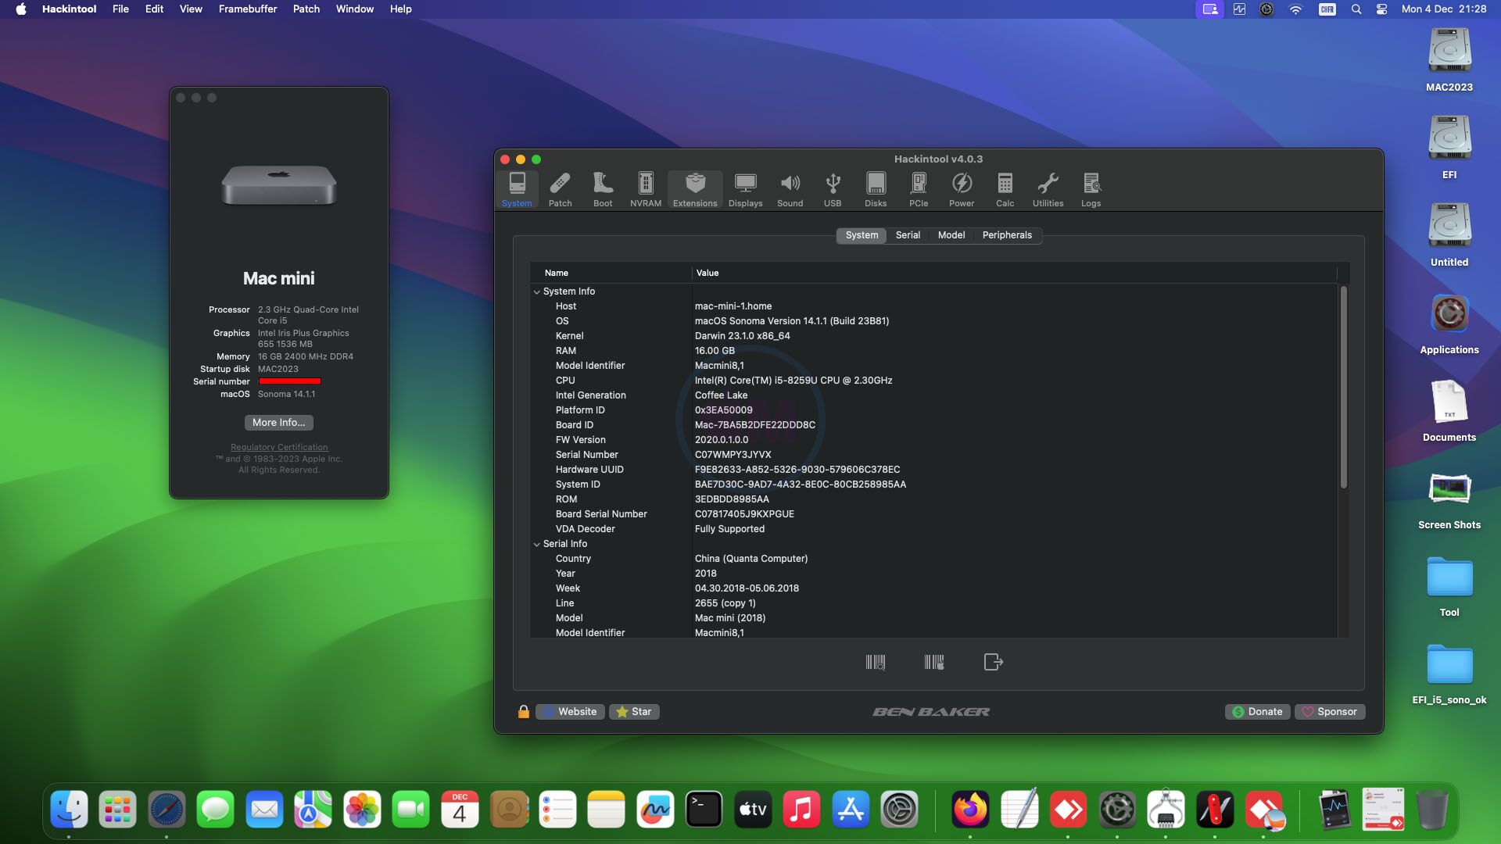Click the barcode with magnifier icon
Image resolution: width=1501 pixels, height=844 pixels.
(x=876, y=663)
